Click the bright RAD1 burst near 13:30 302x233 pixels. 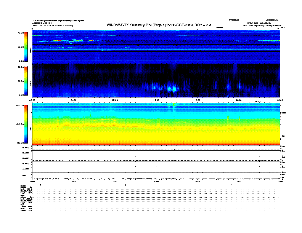click(x=172, y=89)
